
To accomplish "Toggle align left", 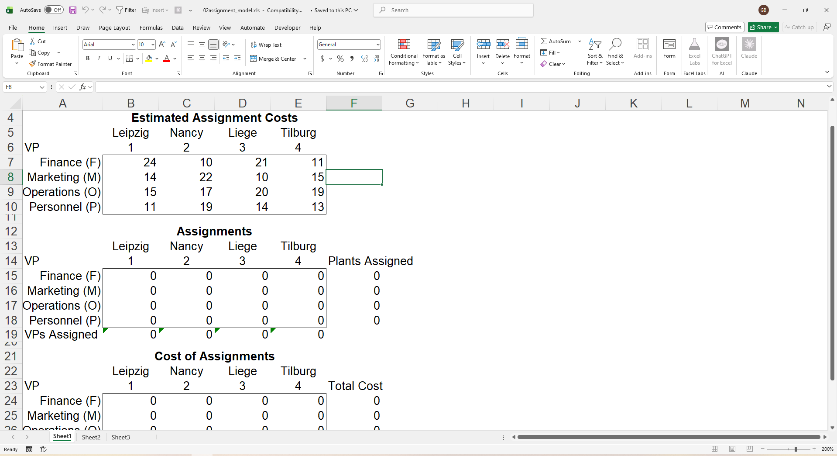I will (191, 58).
